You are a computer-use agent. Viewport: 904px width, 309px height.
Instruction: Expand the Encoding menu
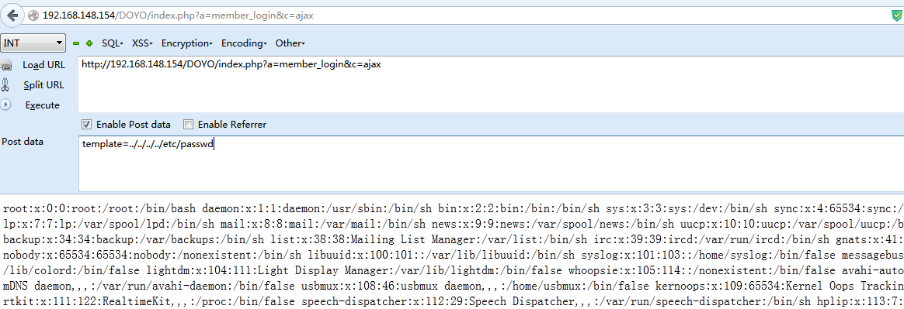pos(245,43)
